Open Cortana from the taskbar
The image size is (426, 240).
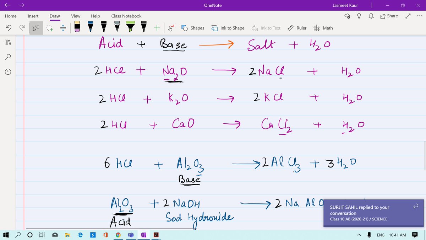(30, 235)
